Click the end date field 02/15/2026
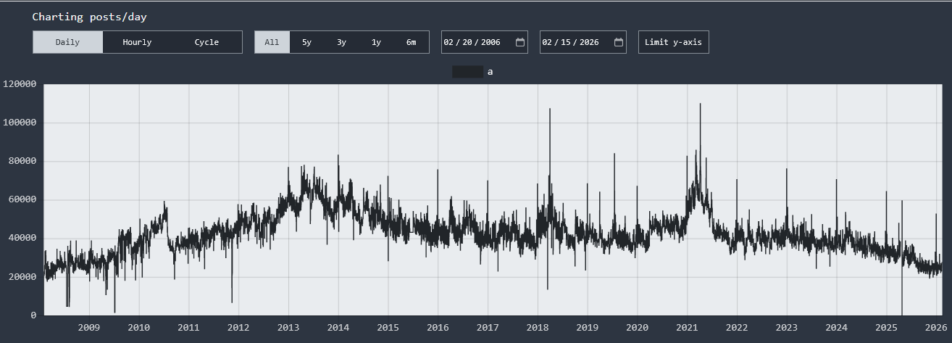The height and width of the screenshot is (343, 952). (x=583, y=42)
